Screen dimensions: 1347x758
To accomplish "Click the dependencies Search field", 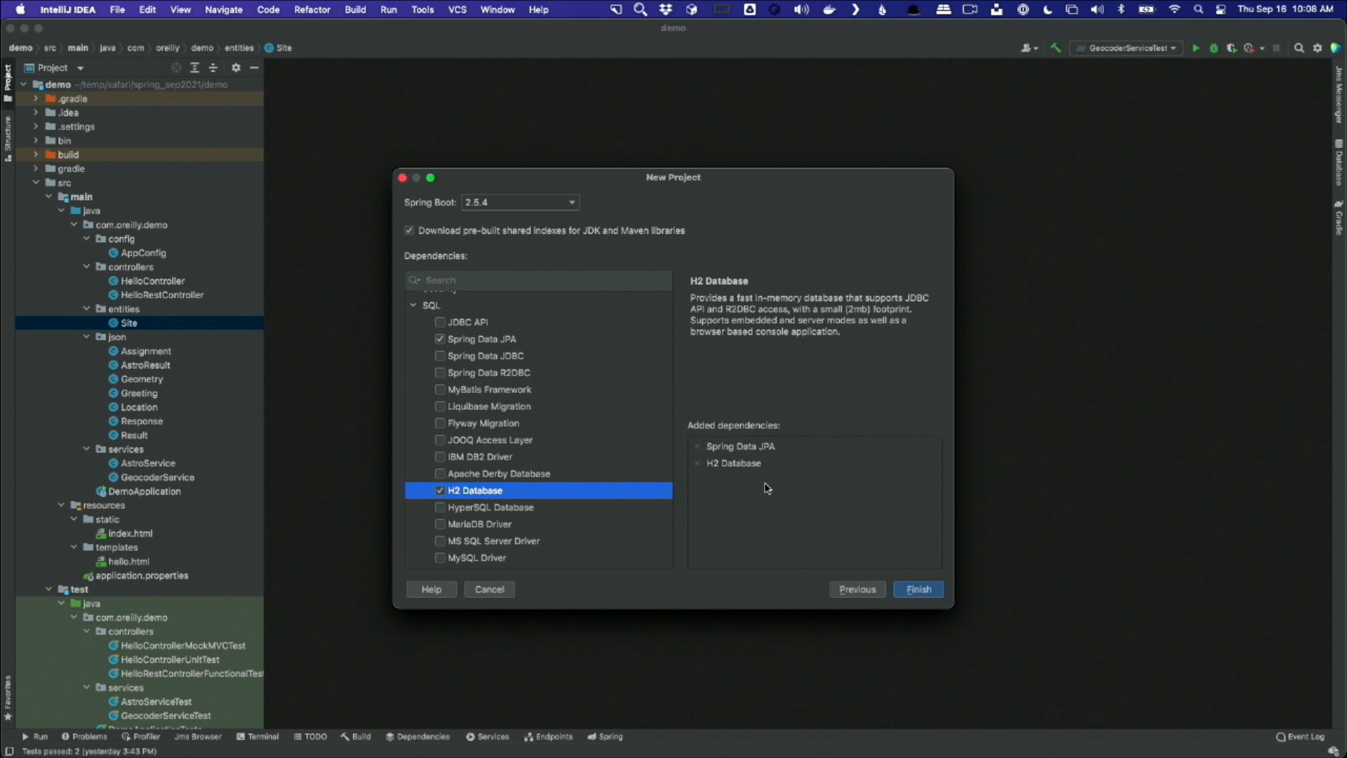I will 540,280.
